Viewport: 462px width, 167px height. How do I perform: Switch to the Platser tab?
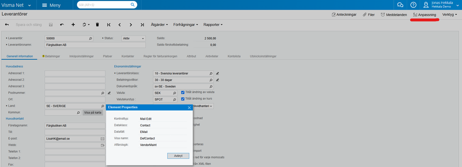pyautogui.click(x=108, y=56)
